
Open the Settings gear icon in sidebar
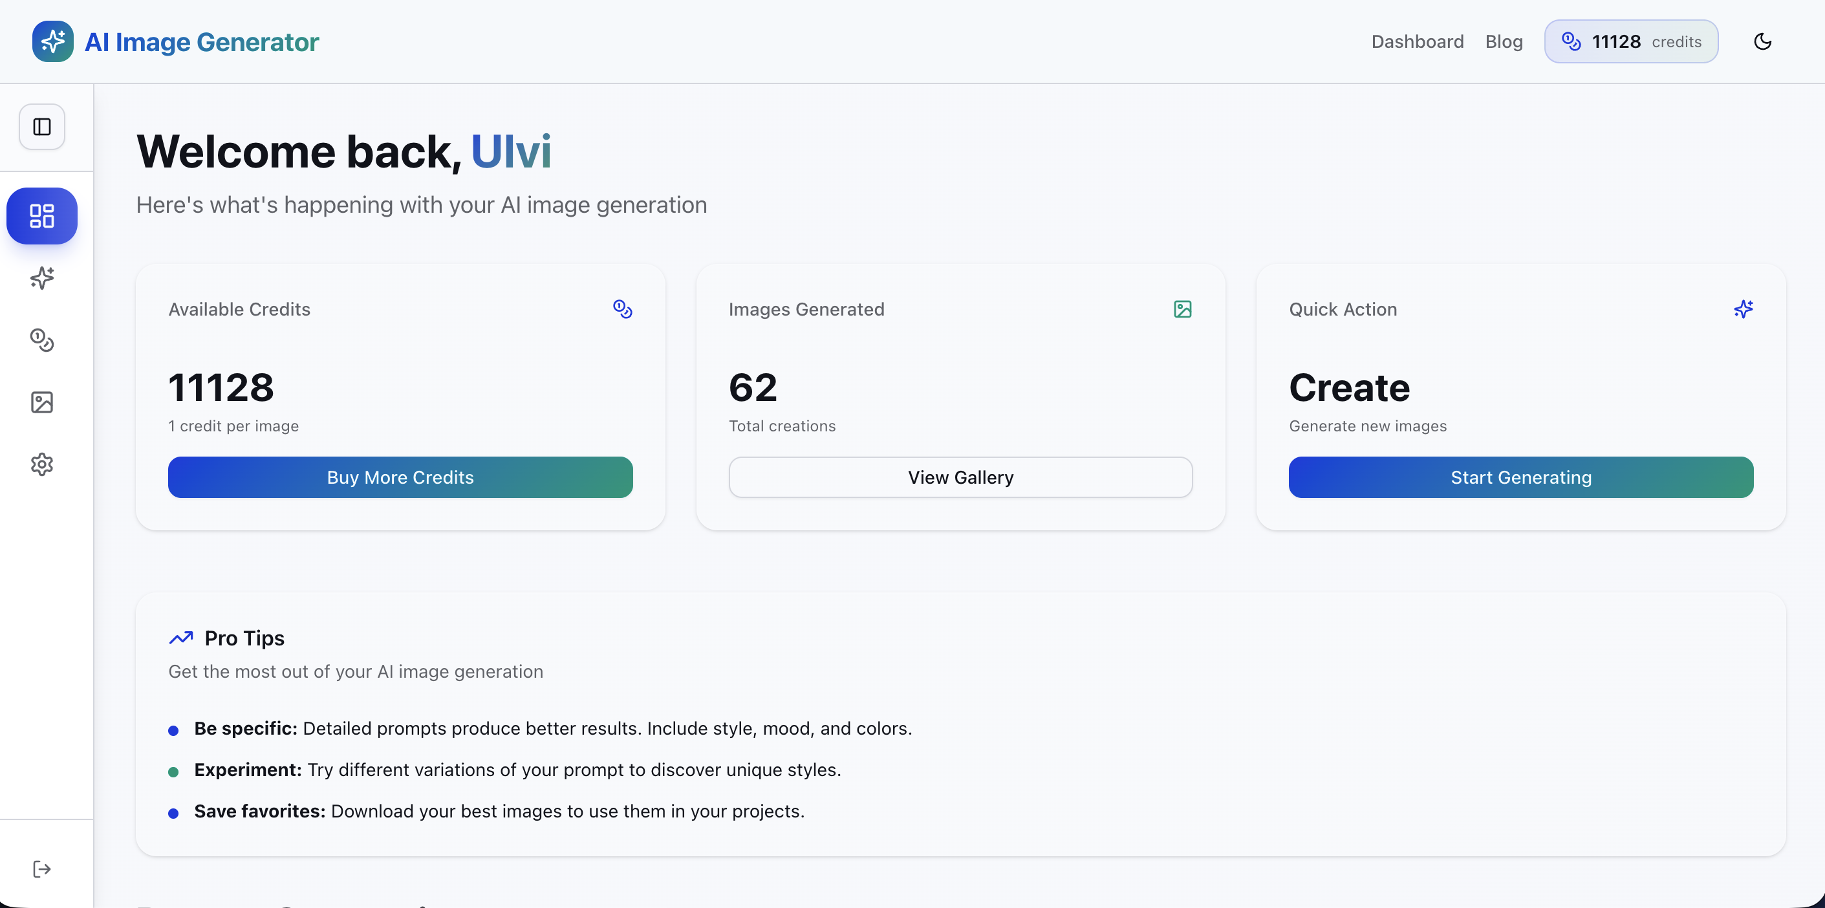pos(42,464)
